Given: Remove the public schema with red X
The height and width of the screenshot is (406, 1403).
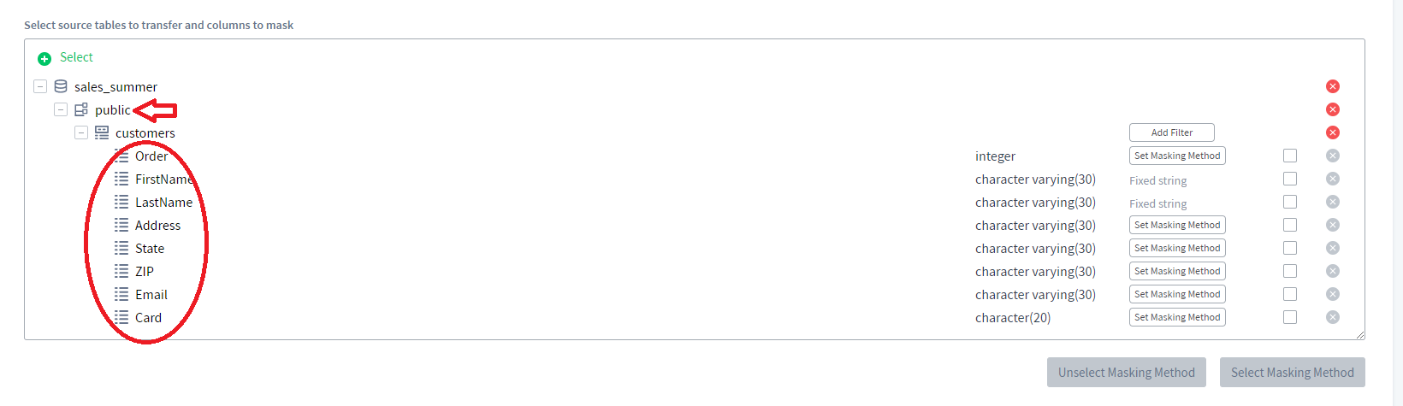Looking at the screenshot, I should pos(1332,109).
